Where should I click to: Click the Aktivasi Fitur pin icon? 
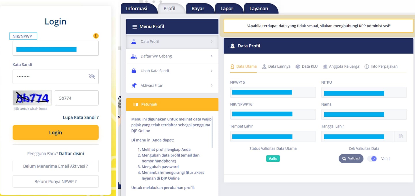coord(134,85)
